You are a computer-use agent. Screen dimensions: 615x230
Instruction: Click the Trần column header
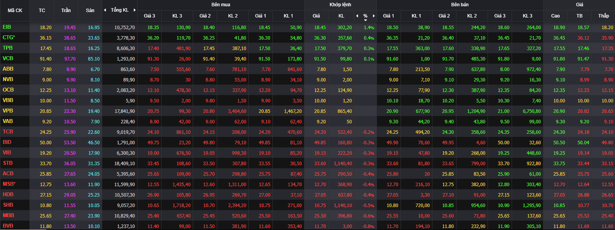tap(66, 10)
